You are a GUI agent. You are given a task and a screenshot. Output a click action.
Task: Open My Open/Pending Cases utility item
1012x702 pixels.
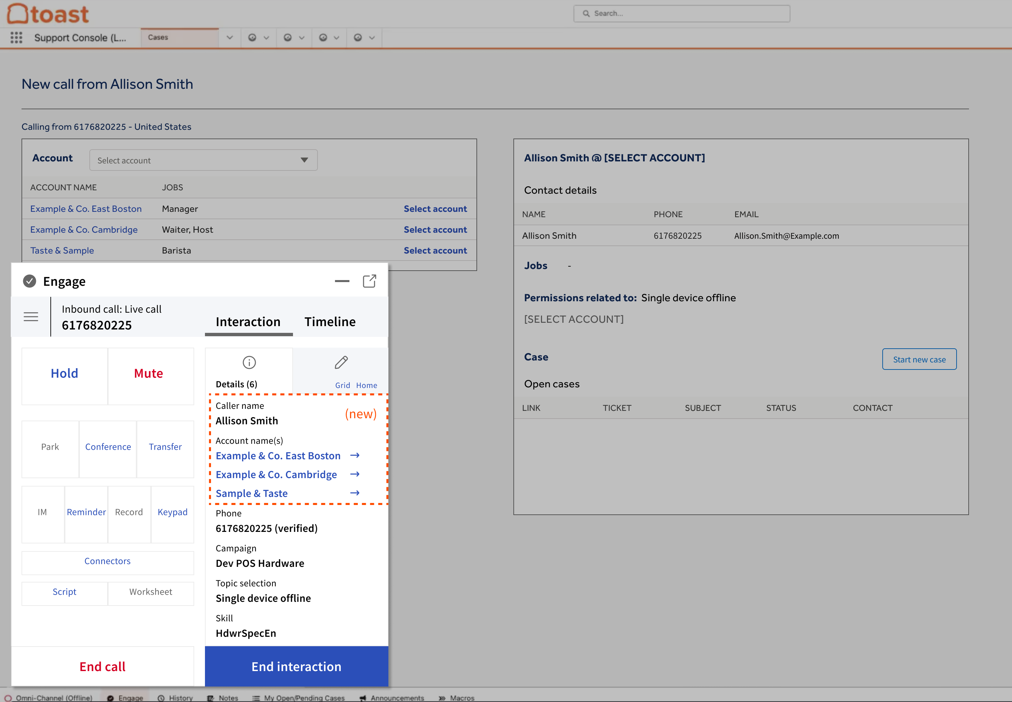tap(298, 698)
